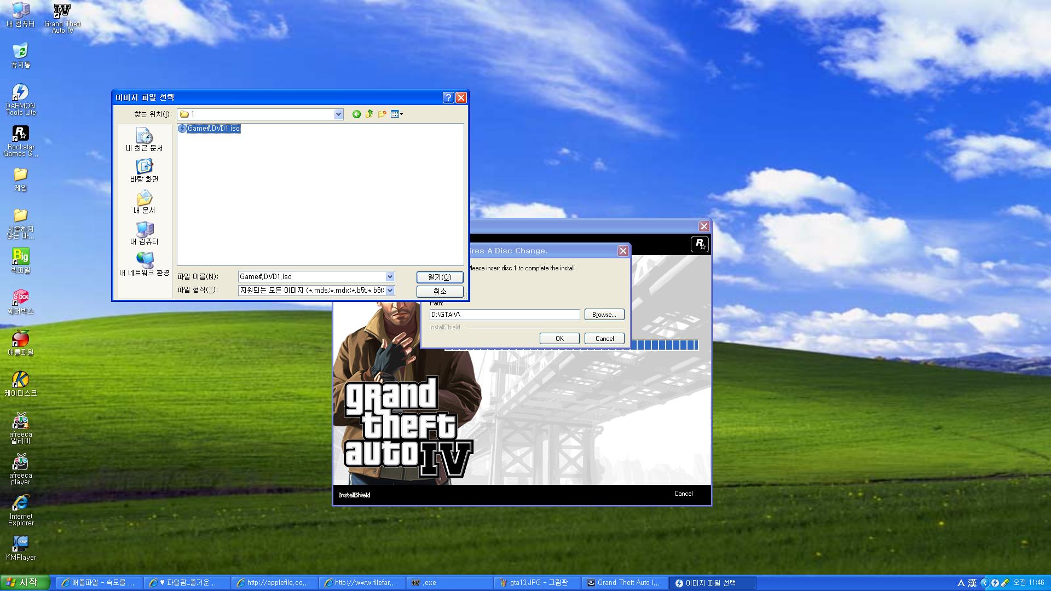
Task: Click the taskbar clock 오전 11:46
Action: pyautogui.click(x=1029, y=583)
